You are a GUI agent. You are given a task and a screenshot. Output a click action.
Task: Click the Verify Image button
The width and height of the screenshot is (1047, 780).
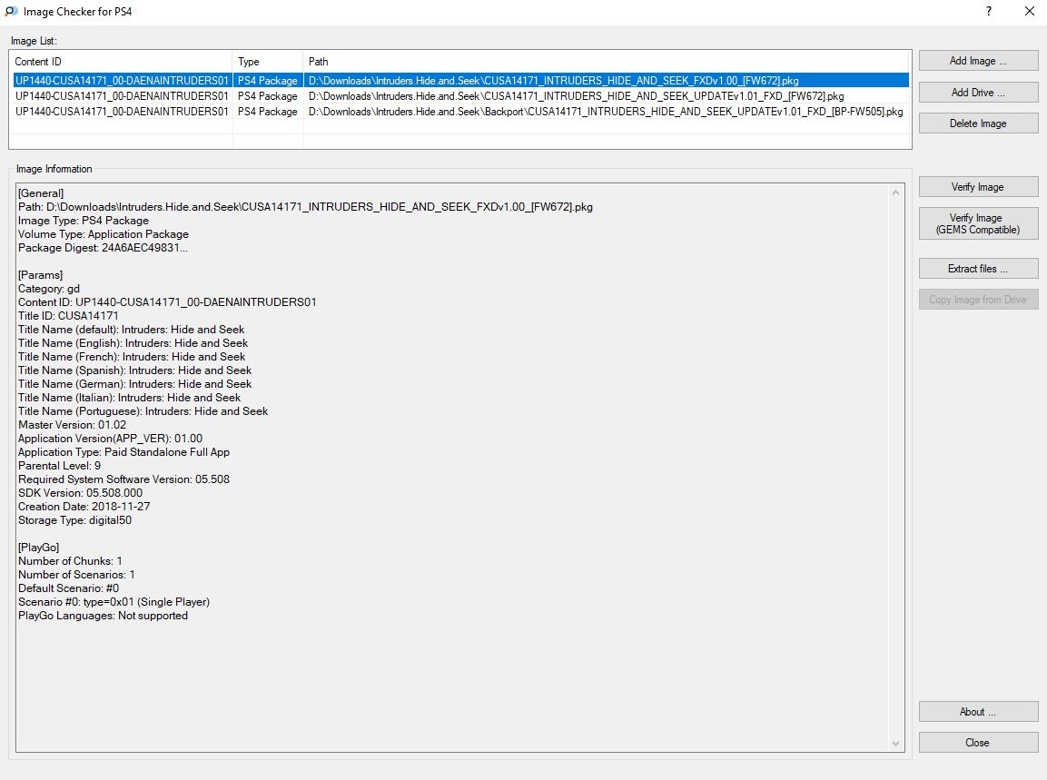point(978,187)
